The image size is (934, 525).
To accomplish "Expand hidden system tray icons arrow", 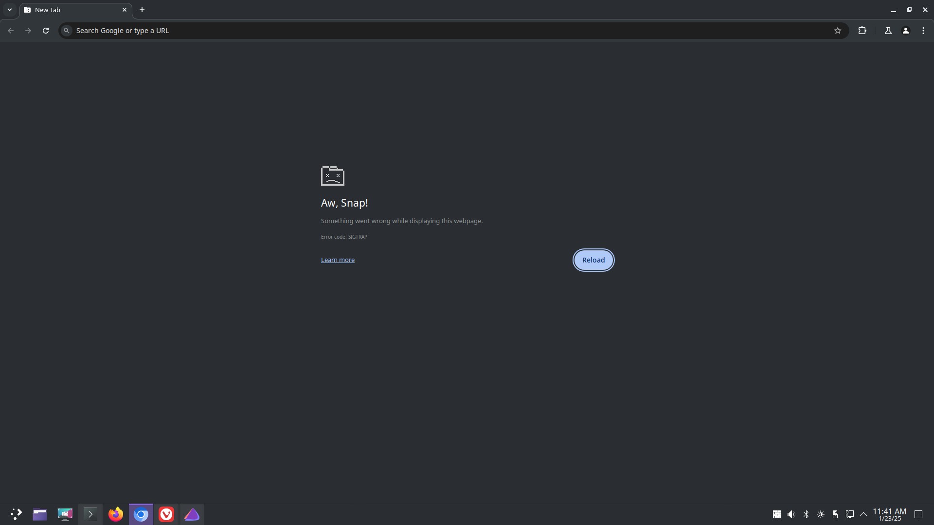I will (x=863, y=514).
